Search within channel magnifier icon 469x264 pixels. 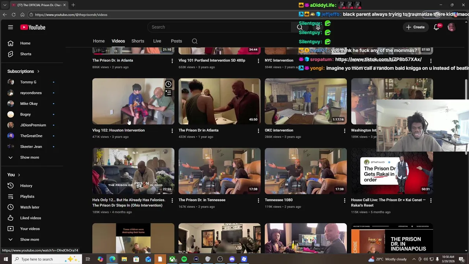[x=195, y=41]
